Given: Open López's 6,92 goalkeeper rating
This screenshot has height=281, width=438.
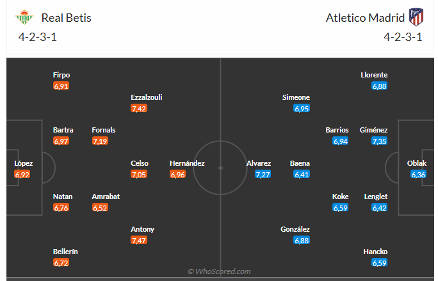Looking at the screenshot, I should click(22, 174).
